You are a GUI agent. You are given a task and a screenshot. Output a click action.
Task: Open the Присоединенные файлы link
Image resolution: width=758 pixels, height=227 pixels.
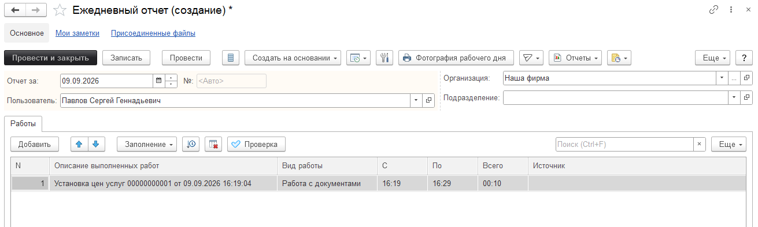click(x=153, y=33)
